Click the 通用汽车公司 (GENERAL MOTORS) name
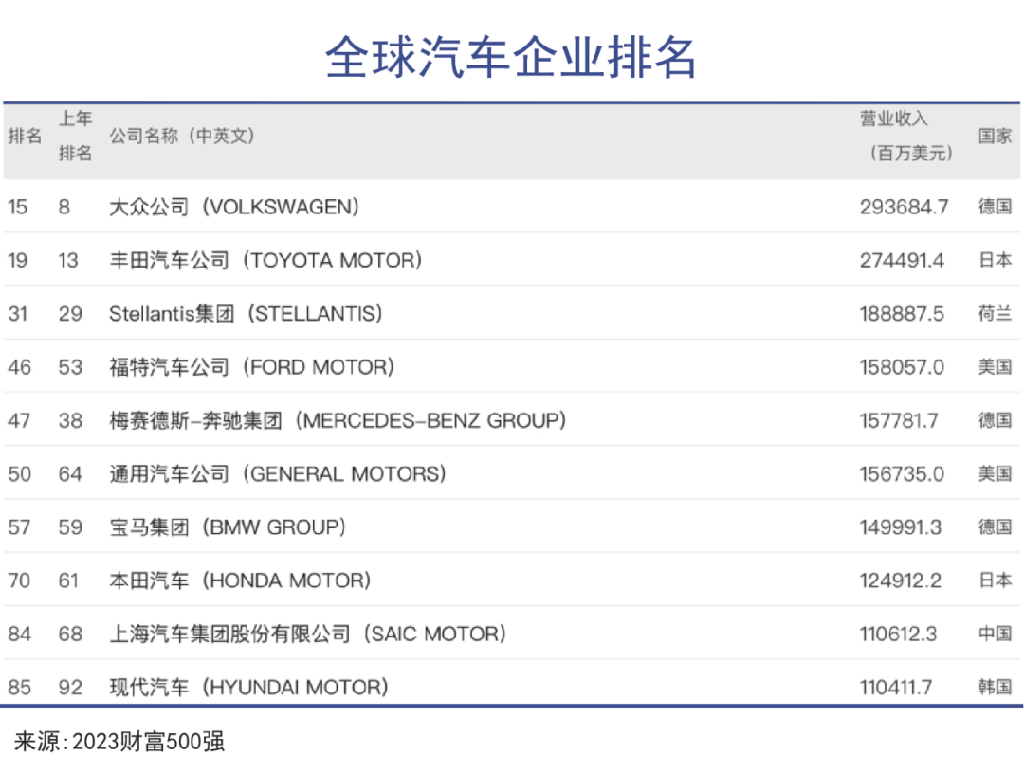 [x=277, y=473]
